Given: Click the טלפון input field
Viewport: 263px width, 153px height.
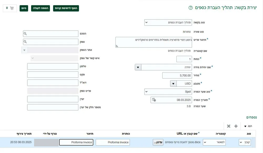Looking at the screenshot, I should [53, 66].
